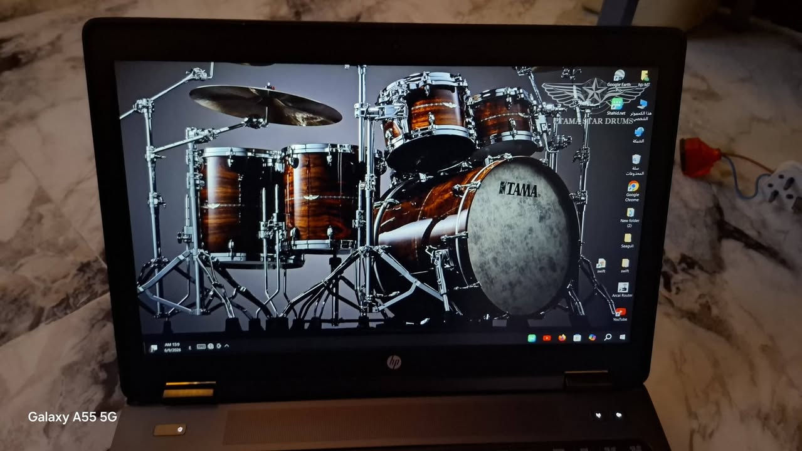Open the swift file with the Chrome badge
This screenshot has height=451, width=802.
(x=601, y=266)
